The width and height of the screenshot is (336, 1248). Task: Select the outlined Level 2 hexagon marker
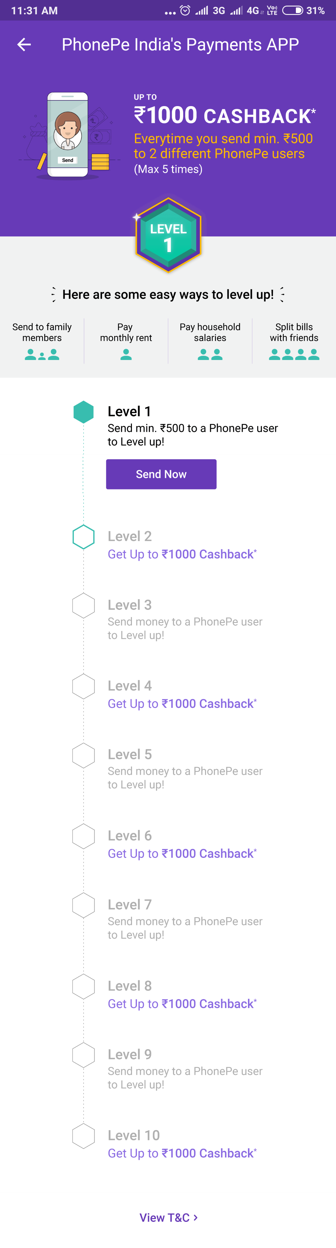(83, 537)
